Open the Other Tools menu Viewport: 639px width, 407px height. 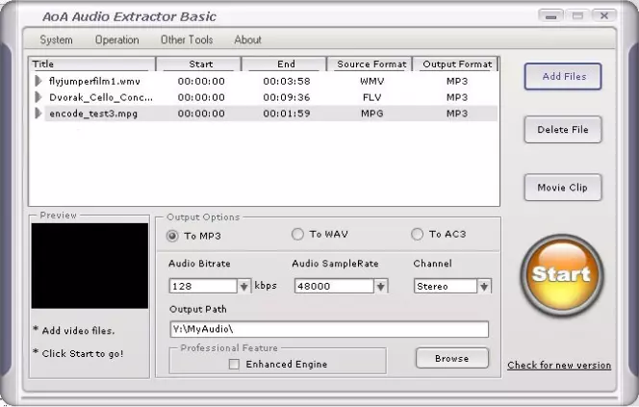[x=187, y=39]
